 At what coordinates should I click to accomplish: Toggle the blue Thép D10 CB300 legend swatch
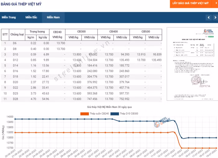click(x=115, y=114)
